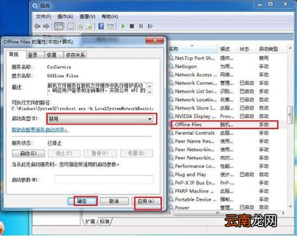This screenshot has height=236, width=297.
Task: Select the PNRP Machine service row
Action: (x=227, y=191)
